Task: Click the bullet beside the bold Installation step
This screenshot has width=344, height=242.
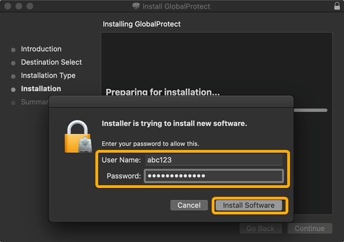Action: (13, 89)
